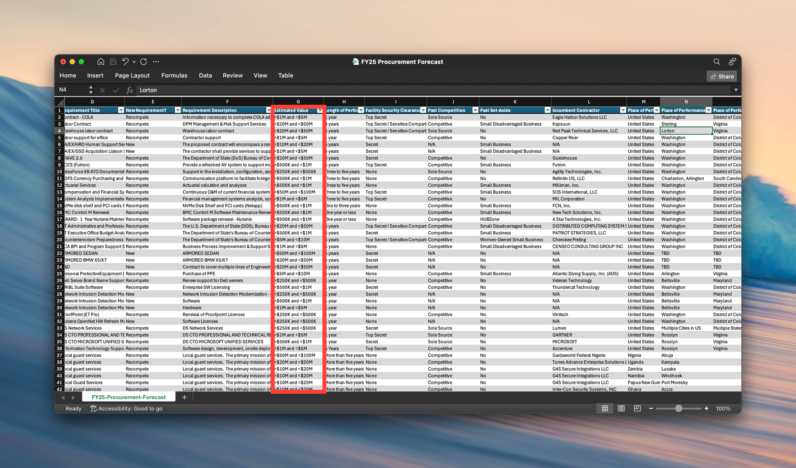Switch to Page Layout view
Screen dimensions: 796x468
click(x=621, y=408)
